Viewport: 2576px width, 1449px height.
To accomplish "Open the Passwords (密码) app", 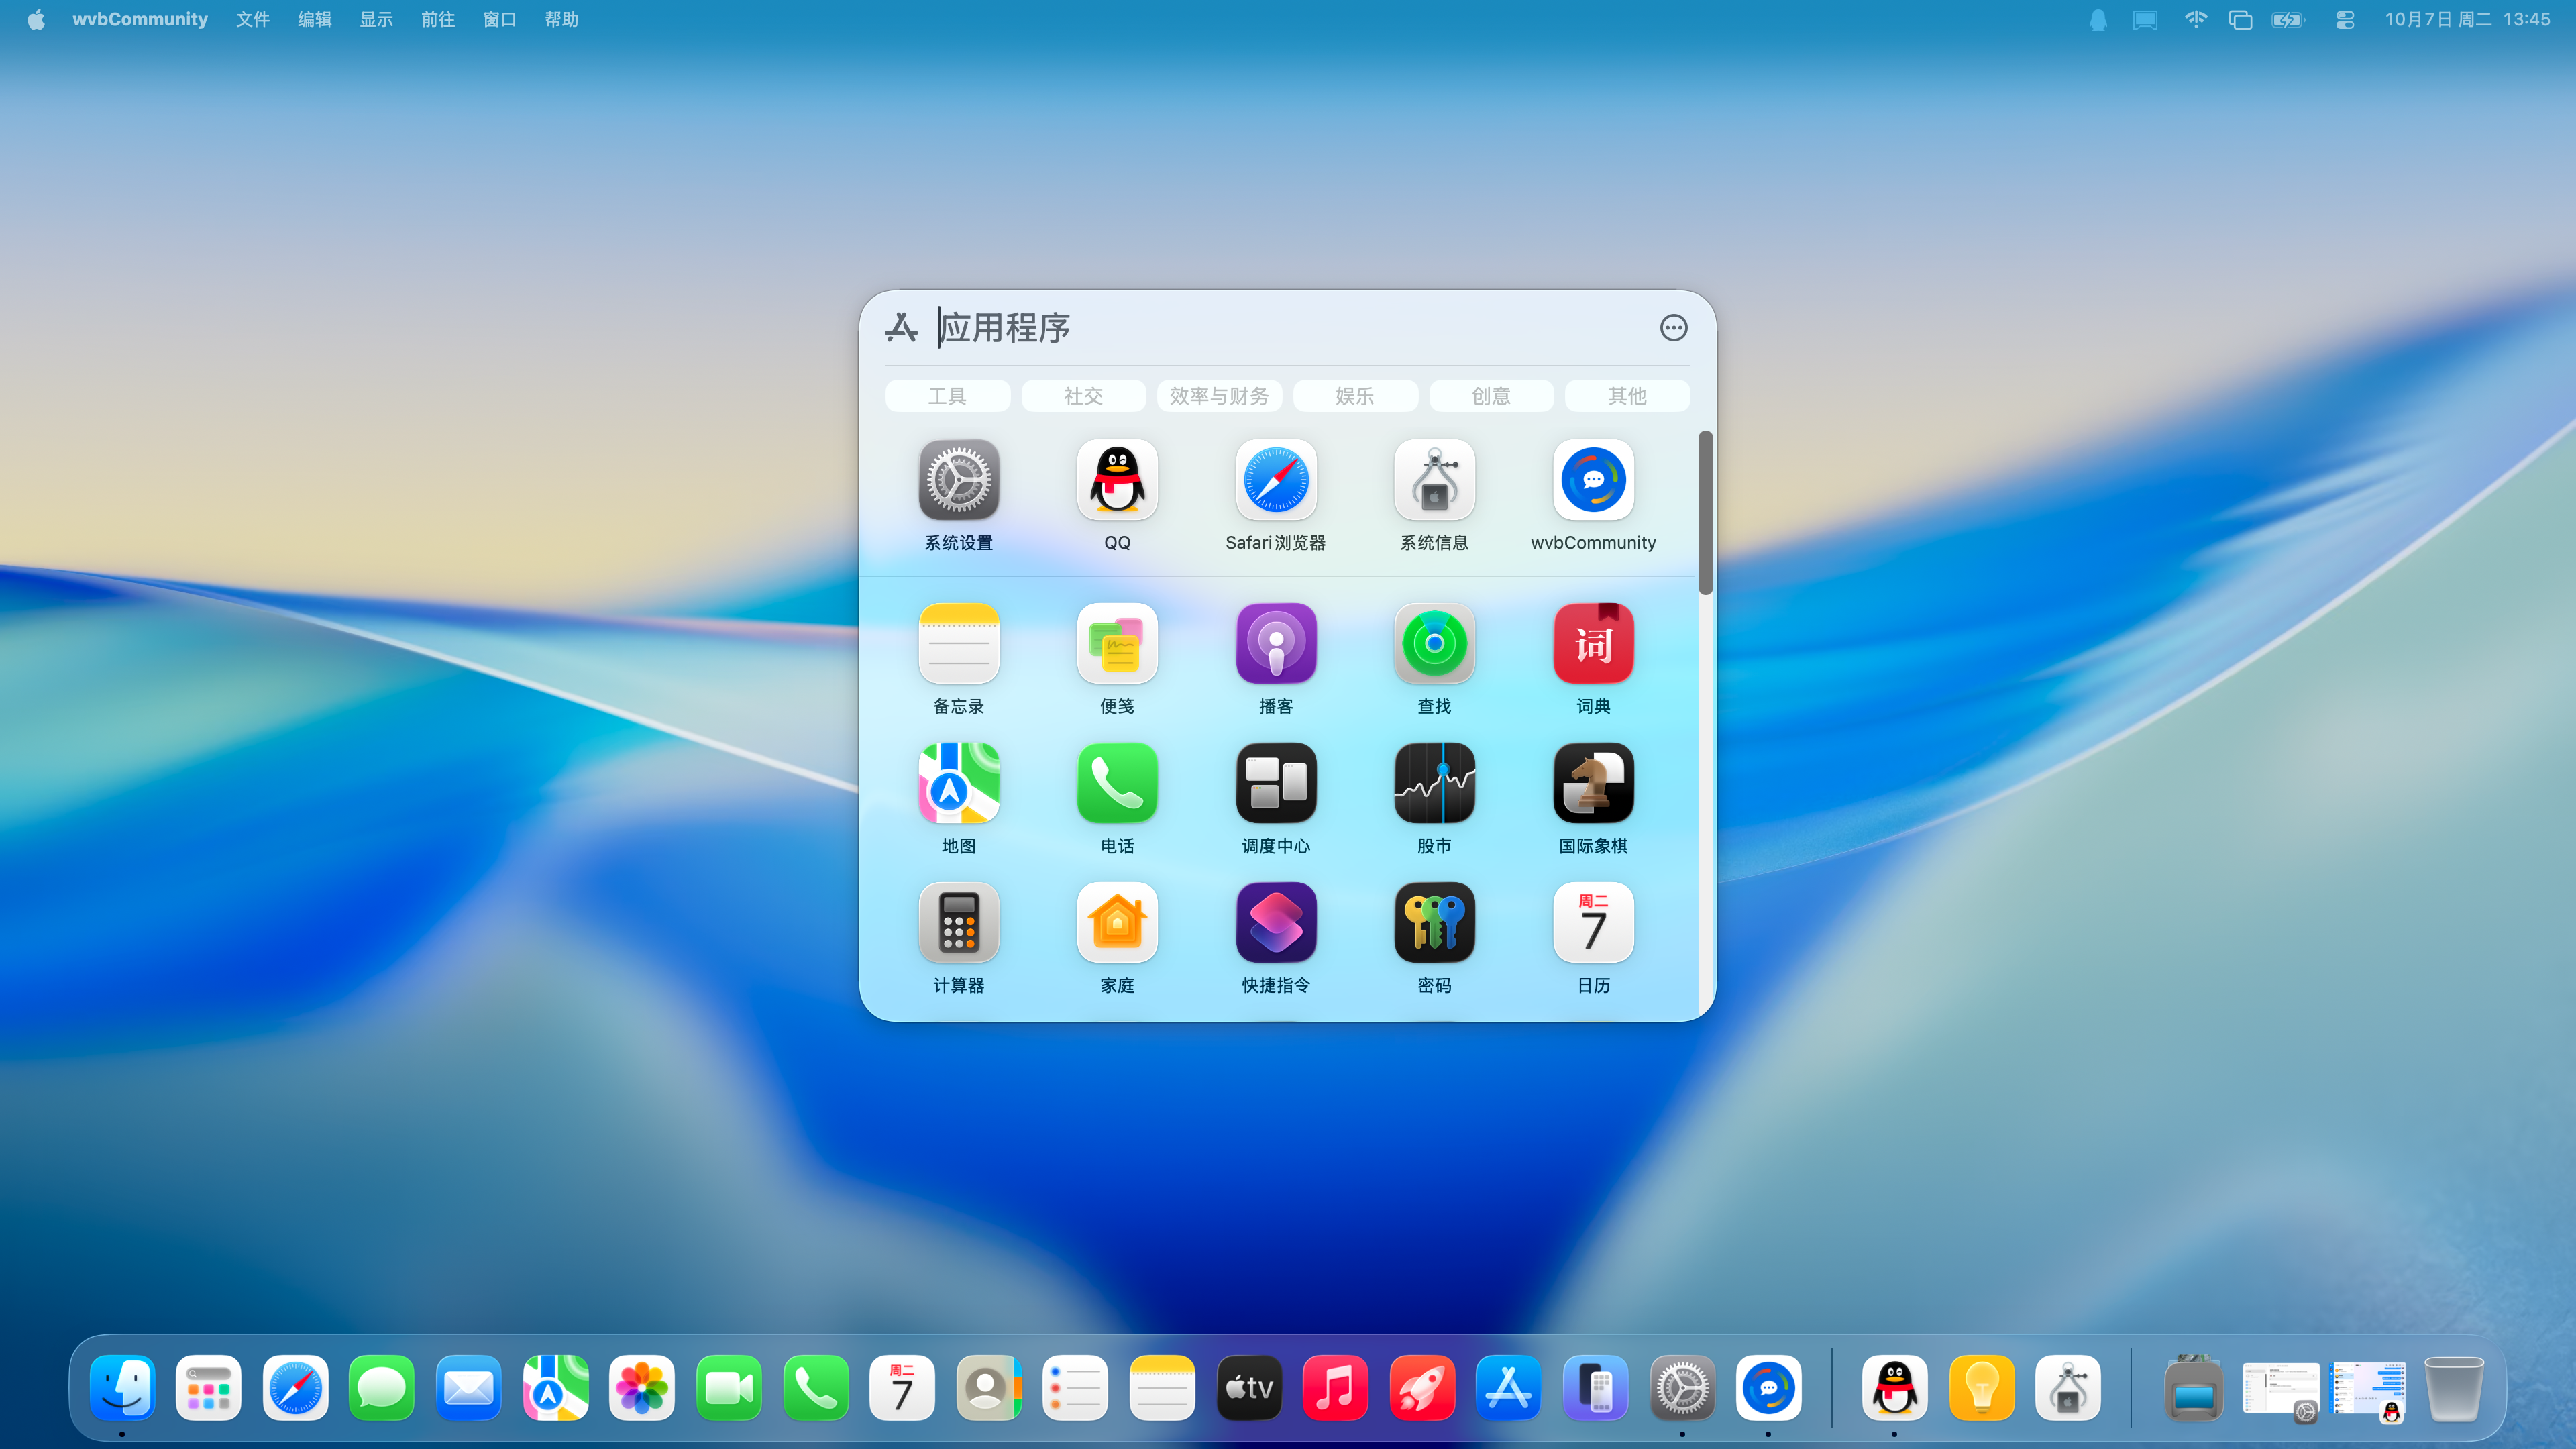I will click(x=1434, y=923).
